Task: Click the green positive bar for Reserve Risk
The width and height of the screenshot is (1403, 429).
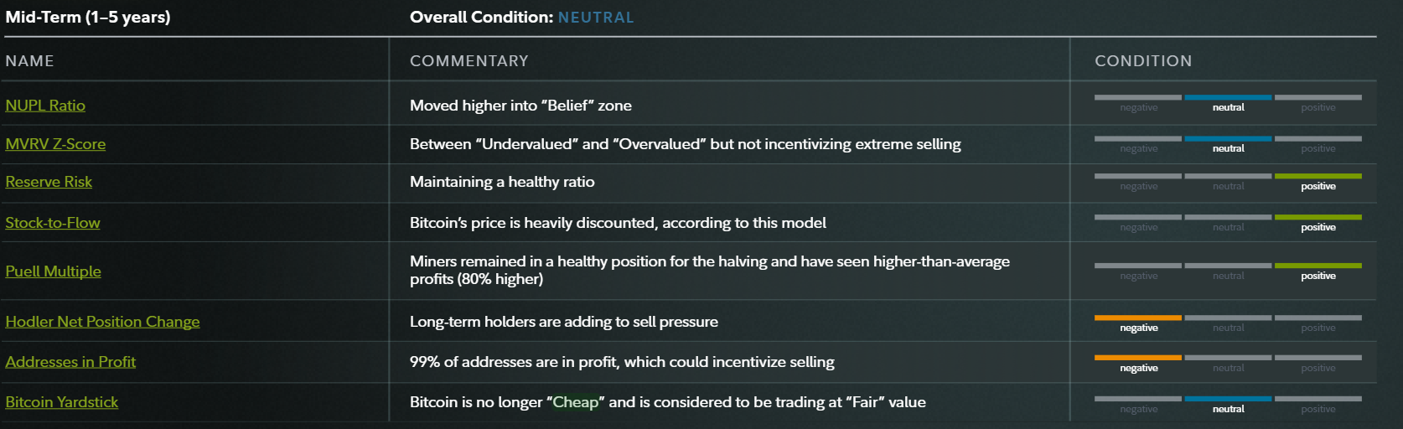Action: coord(1318,176)
